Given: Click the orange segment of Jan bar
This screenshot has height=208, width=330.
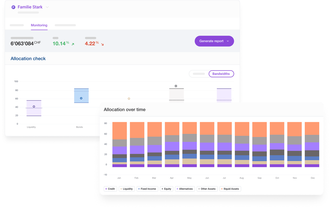Looking at the screenshot, I should (119, 130).
